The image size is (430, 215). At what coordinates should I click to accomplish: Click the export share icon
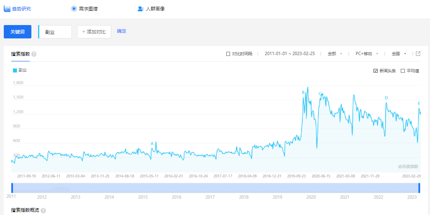click(418, 53)
